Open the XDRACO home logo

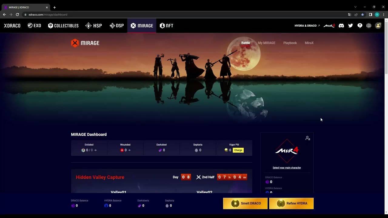click(x=12, y=26)
